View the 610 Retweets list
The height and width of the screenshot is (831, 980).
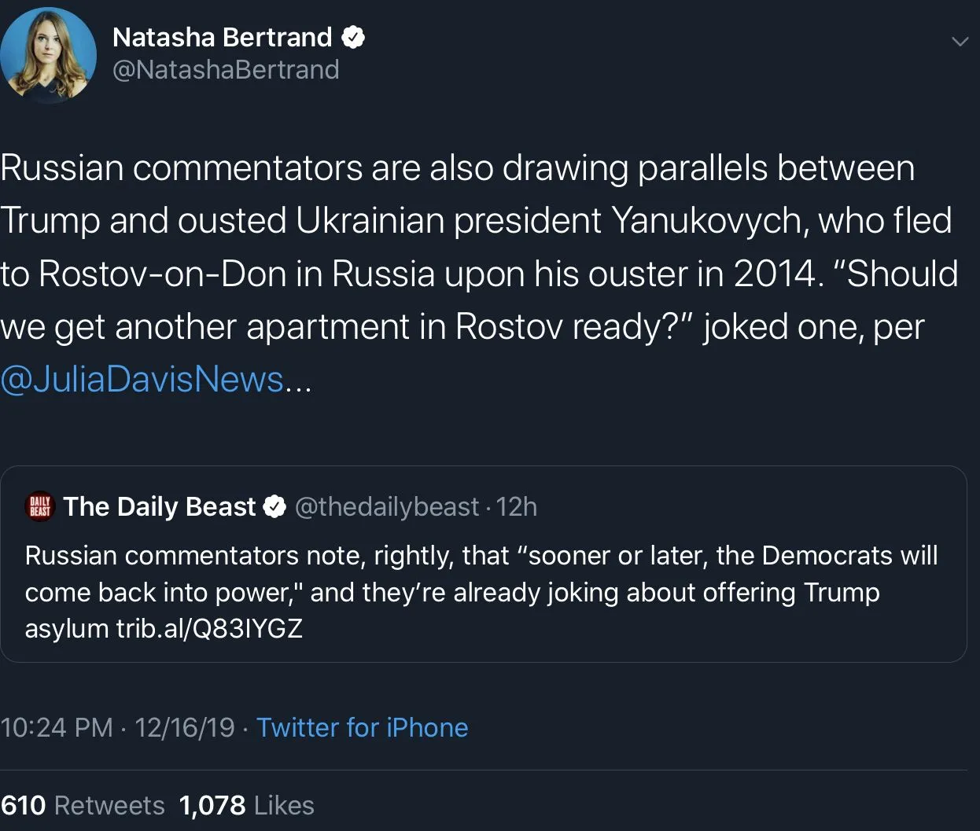(x=83, y=805)
